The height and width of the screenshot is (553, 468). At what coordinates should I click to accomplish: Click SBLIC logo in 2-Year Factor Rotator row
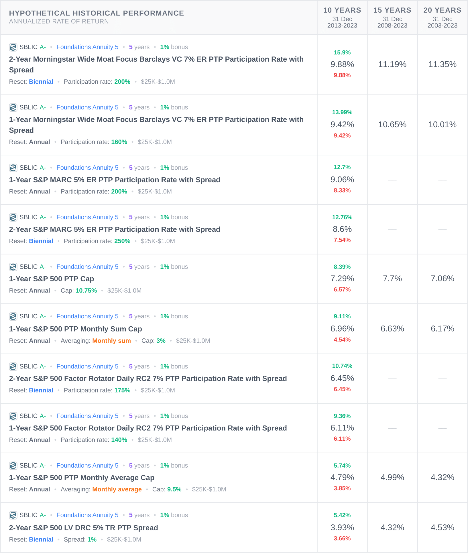[x=13, y=366]
